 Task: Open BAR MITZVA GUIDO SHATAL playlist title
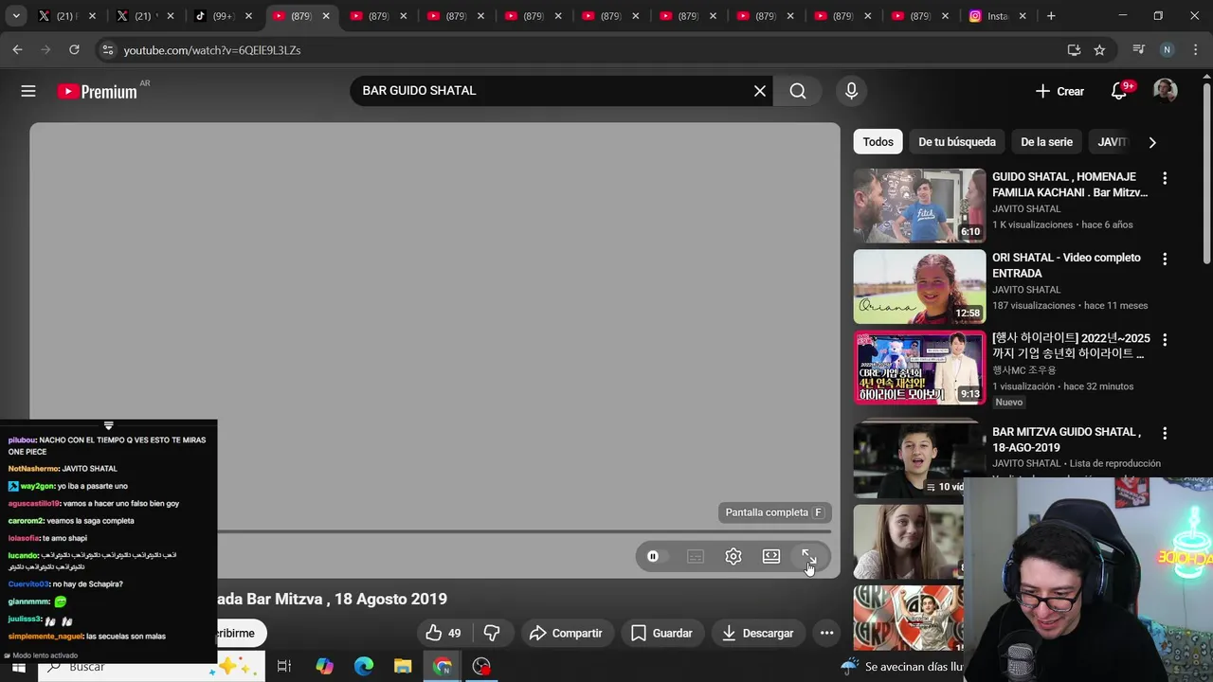(1067, 440)
